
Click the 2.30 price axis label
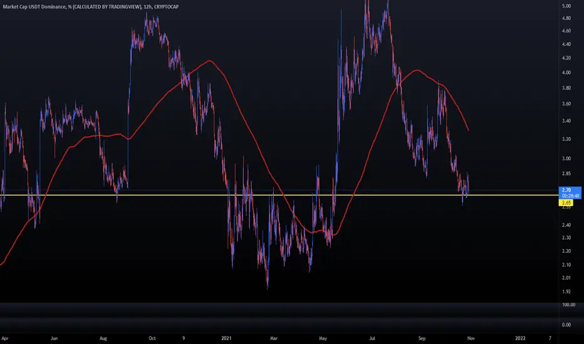tap(566, 238)
